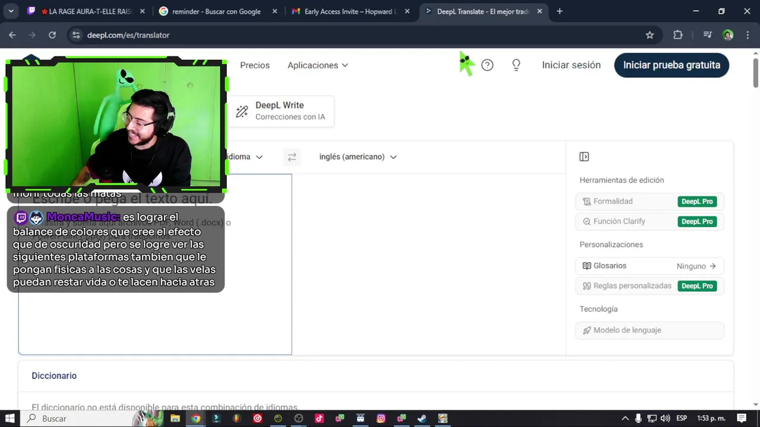Open the 1:53 p. m. clock flyout
This screenshot has width=760, height=427.
point(711,418)
